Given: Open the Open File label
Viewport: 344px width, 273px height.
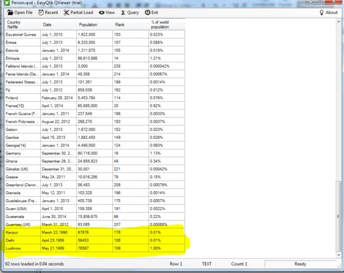Looking at the screenshot, I should point(23,13).
